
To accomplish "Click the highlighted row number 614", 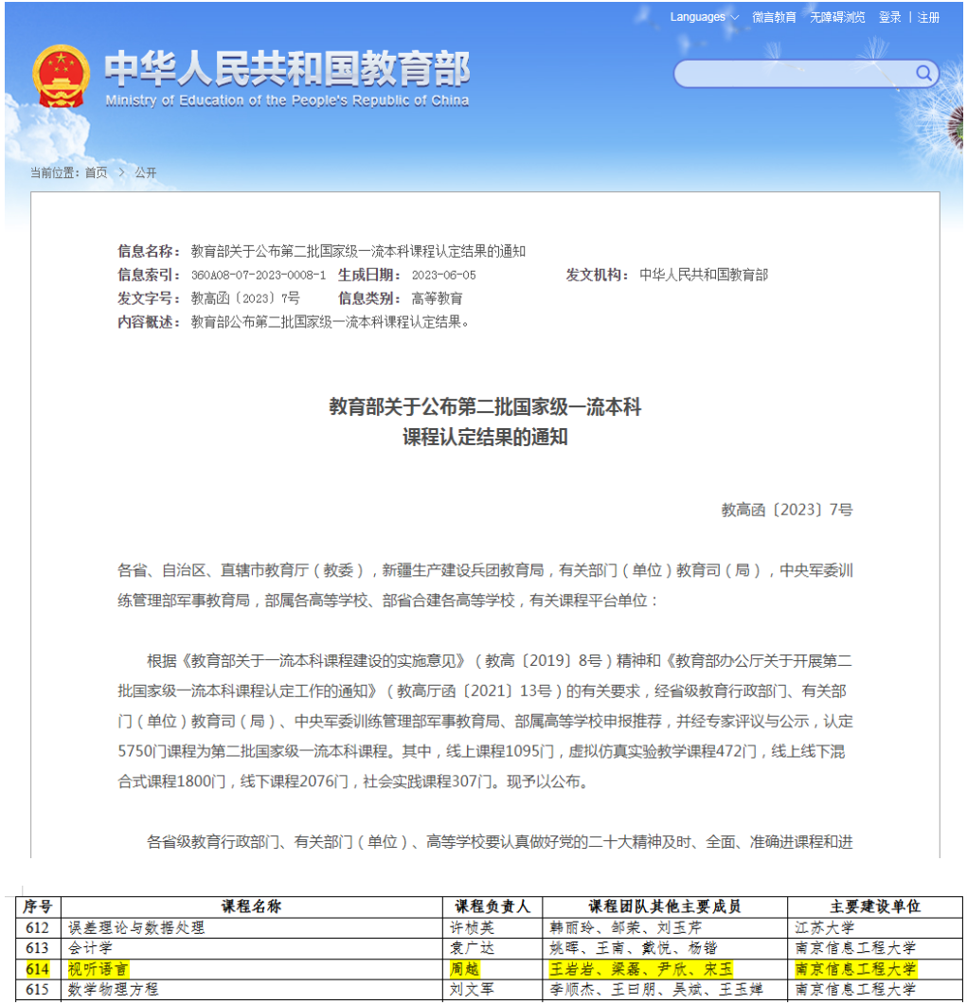I will [38, 969].
